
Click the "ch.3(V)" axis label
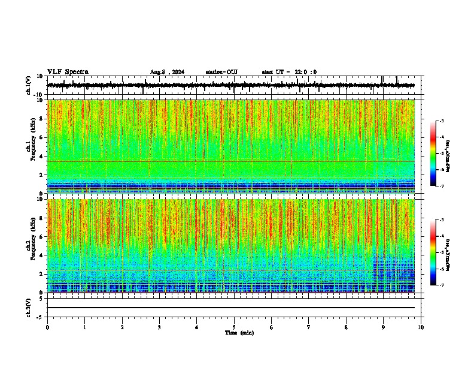(29, 308)
